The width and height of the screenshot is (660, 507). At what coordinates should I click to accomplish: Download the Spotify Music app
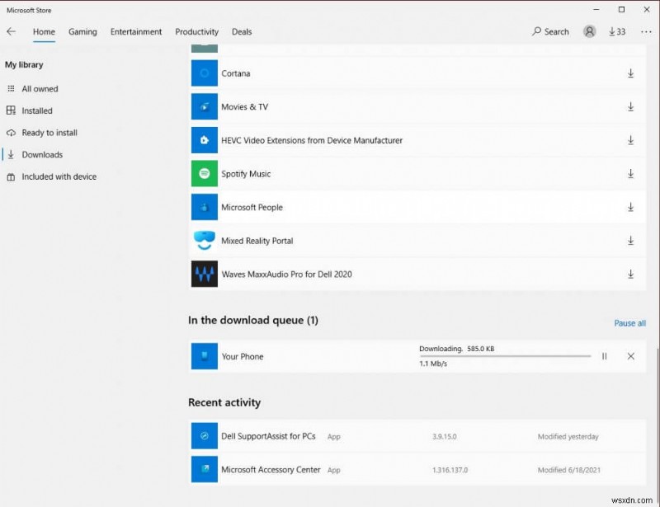click(x=631, y=174)
